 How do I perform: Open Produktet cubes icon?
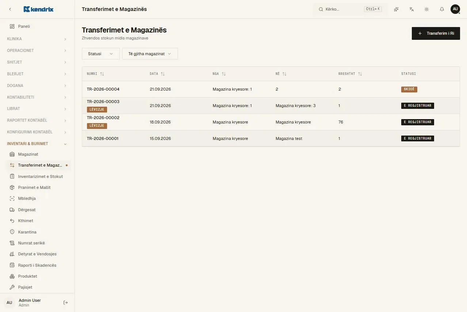pos(12,276)
